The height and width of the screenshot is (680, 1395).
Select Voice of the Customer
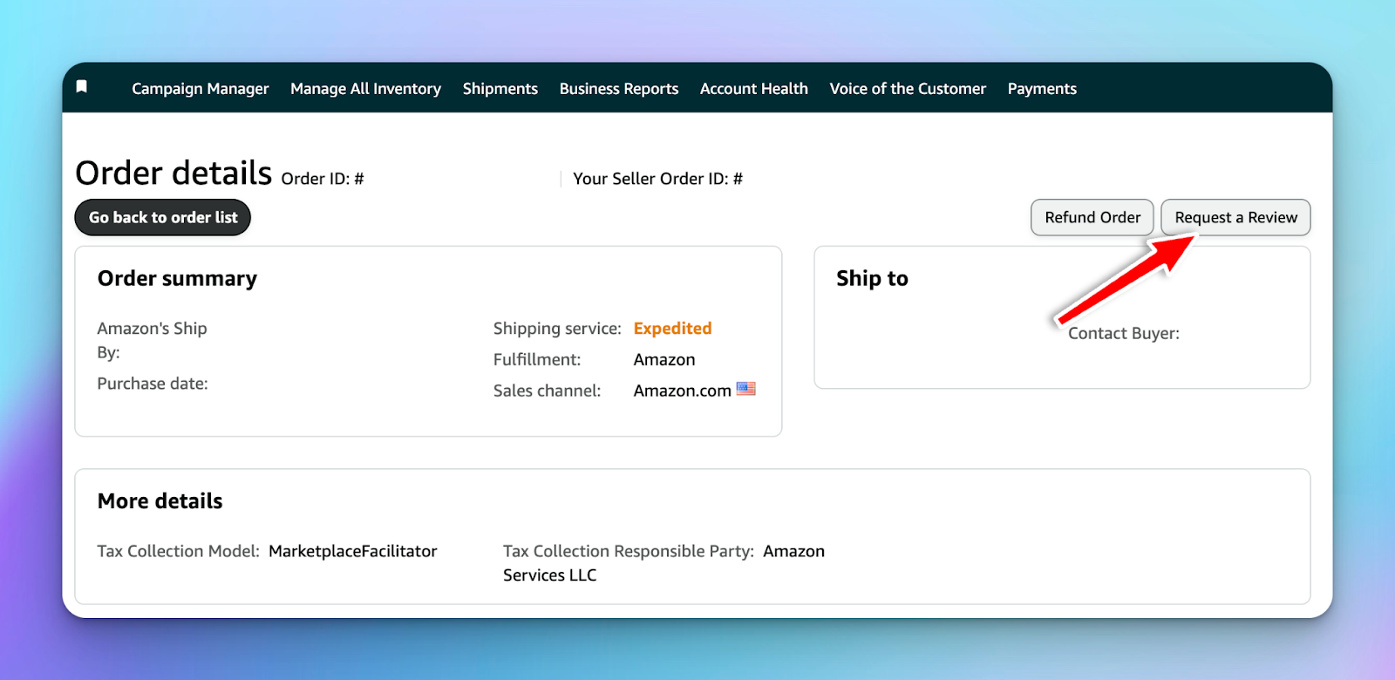click(908, 89)
